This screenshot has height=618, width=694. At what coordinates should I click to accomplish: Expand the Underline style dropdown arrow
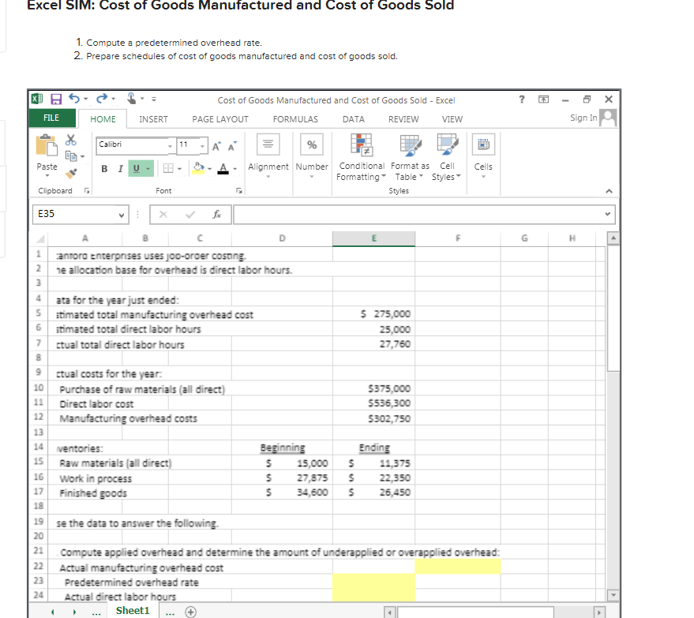148,169
